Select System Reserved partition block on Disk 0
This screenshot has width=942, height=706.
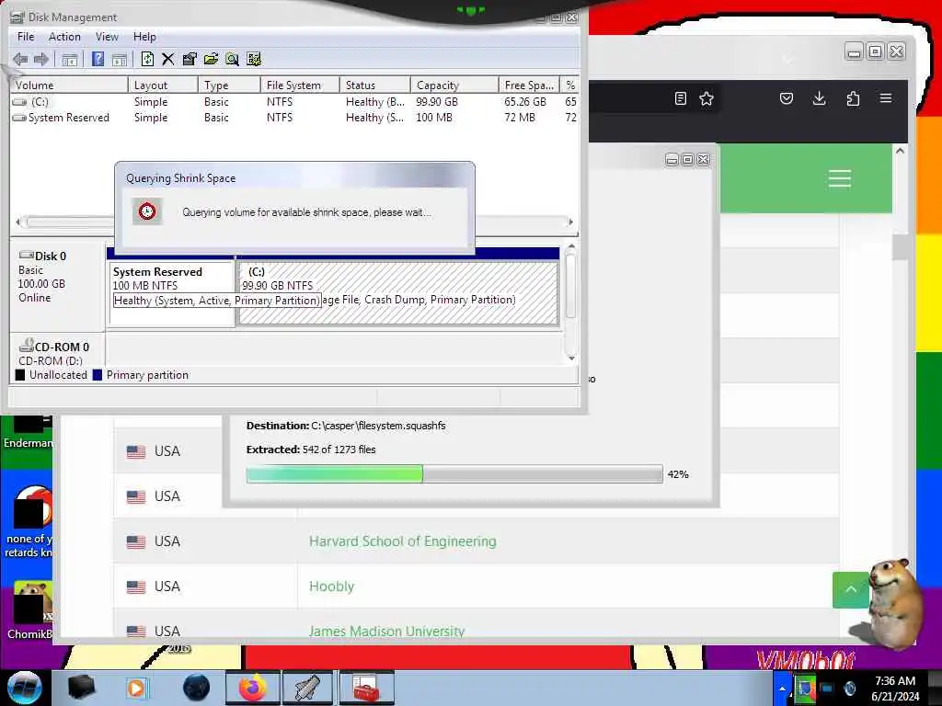[x=171, y=293]
